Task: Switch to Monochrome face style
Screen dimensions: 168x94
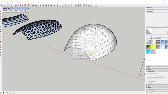Action: point(81,5)
